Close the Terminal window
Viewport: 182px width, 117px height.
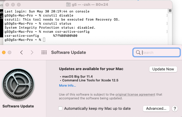pyautogui.click(x=7, y=5)
